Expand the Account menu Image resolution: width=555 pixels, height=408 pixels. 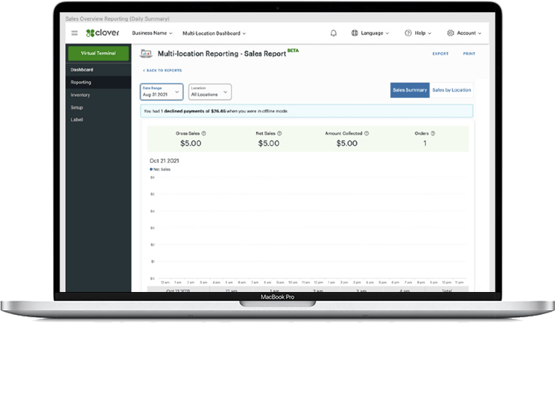(469, 33)
